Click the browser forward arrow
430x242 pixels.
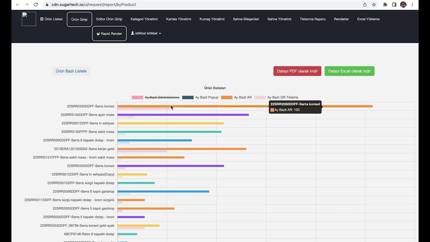(x=27, y=5)
